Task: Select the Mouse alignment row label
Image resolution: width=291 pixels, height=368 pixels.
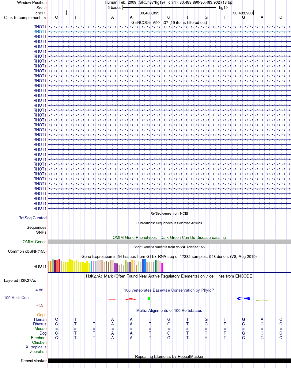Action: pyautogui.click(x=40, y=328)
